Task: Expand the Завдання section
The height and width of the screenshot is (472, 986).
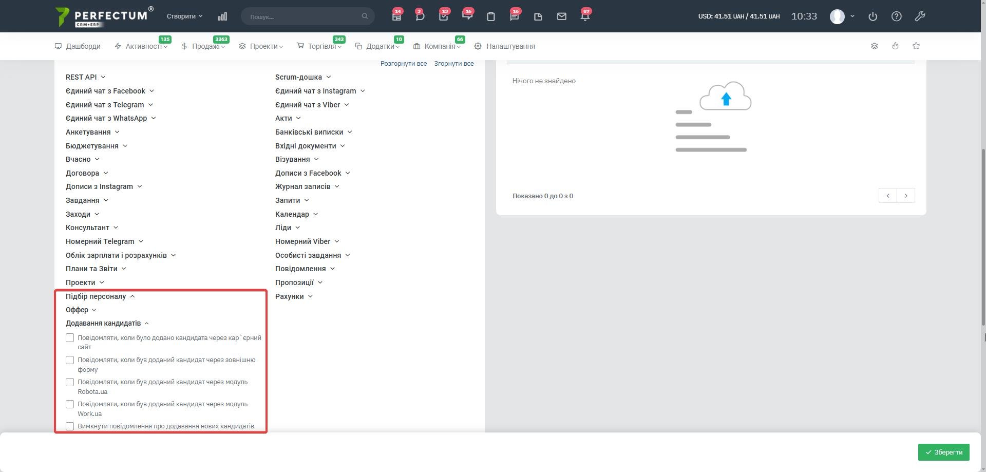Action: point(87,200)
